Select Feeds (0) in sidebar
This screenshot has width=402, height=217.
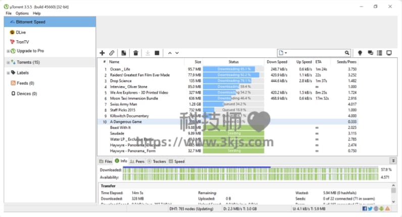click(x=25, y=83)
